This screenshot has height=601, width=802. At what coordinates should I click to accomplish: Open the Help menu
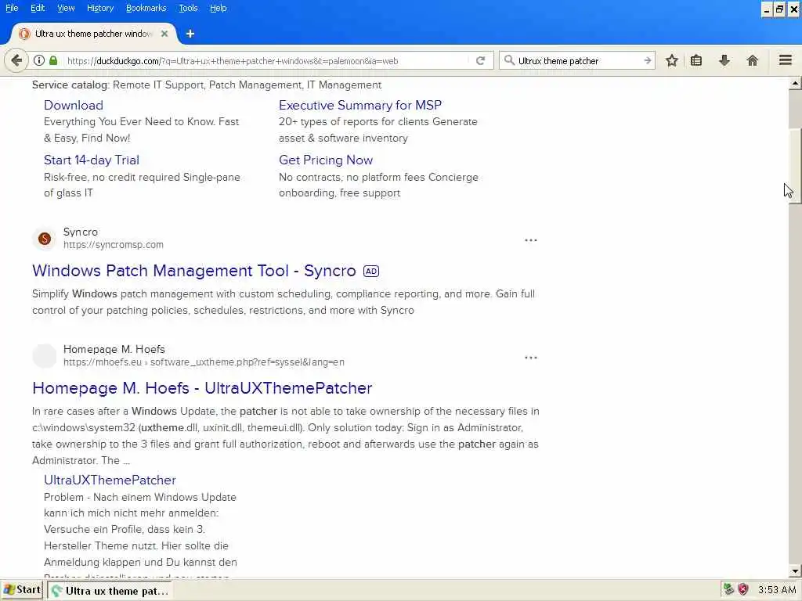218,8
